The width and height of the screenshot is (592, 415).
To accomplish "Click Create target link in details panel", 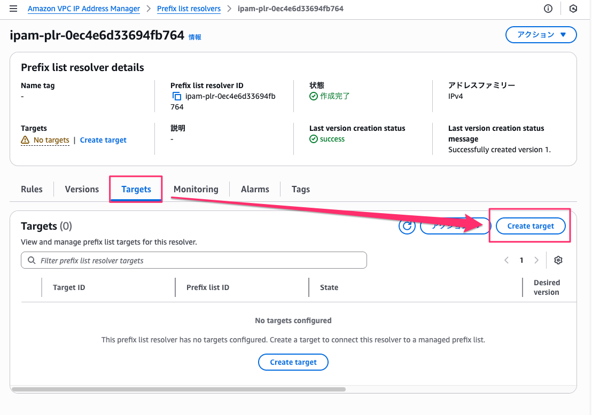I will point(103,140).
